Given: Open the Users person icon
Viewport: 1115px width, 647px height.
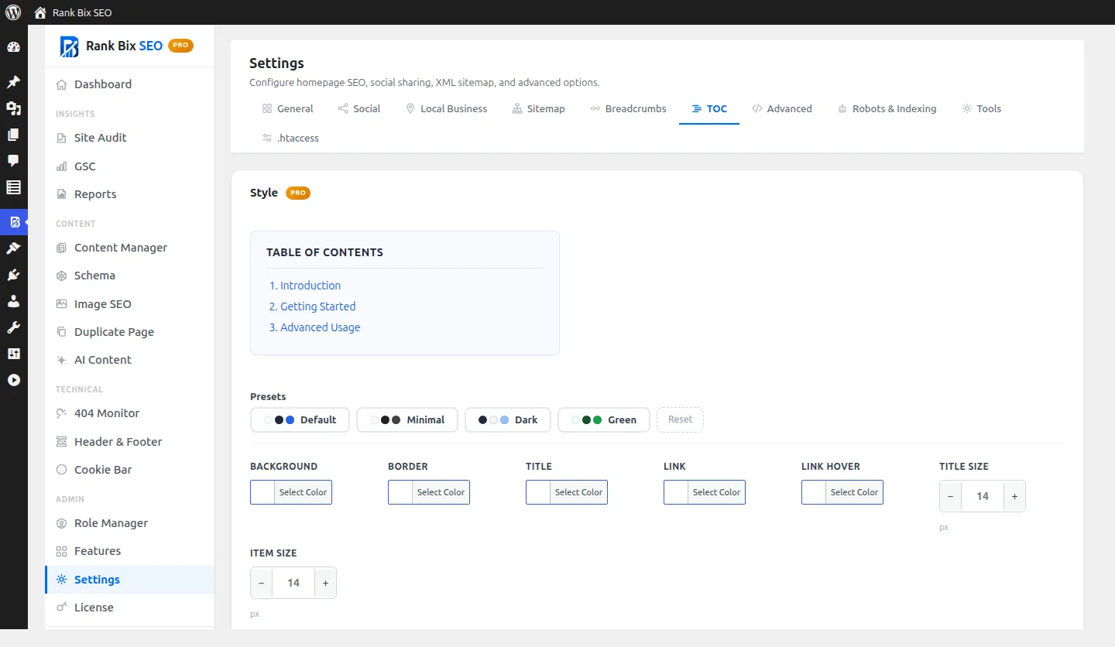Looking at the screenshot, I should (x=13, y=301).
